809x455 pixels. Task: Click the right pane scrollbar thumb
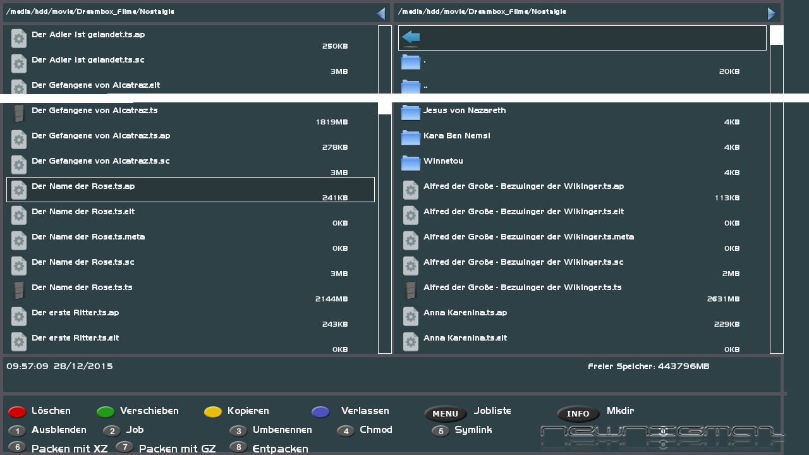(x=777, y=35)
